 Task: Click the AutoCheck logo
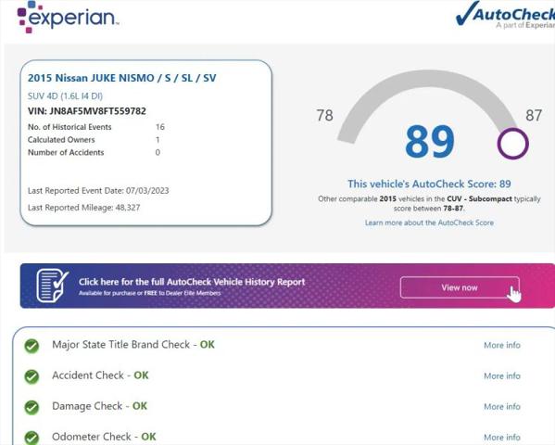(506, 15)
